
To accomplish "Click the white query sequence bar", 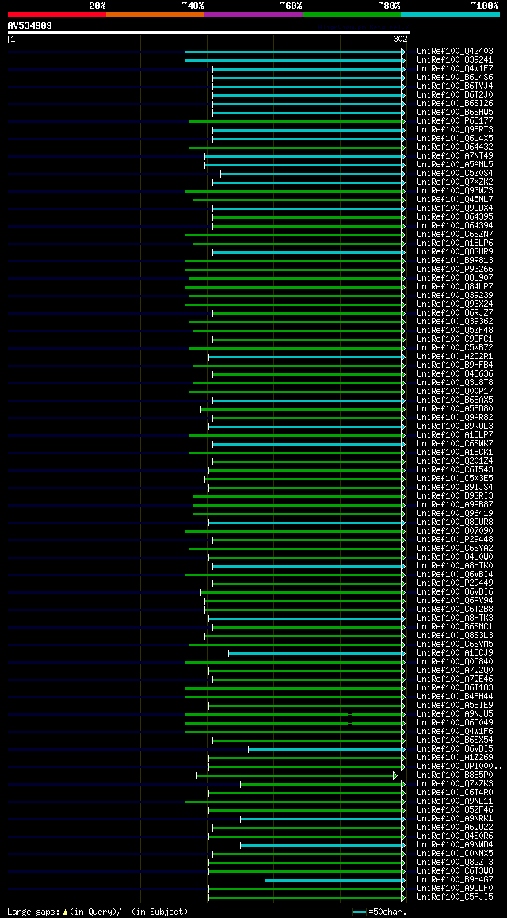I will [209, 33].
